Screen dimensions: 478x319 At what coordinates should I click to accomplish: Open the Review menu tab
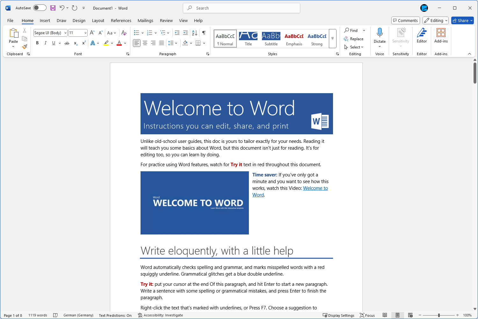tap(166, 20)
